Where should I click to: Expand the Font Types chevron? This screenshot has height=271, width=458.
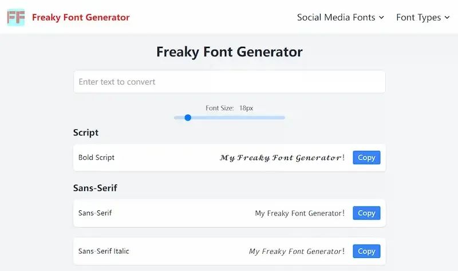pos(447,18)
